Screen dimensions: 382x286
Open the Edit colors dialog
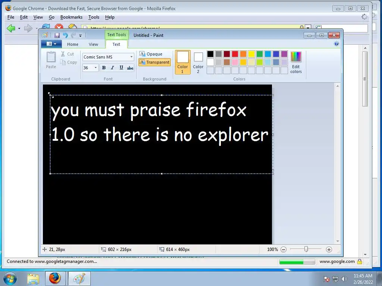(296, 62)
